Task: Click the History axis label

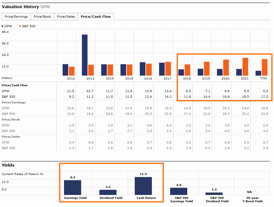Action: click(x=7, y=78)
